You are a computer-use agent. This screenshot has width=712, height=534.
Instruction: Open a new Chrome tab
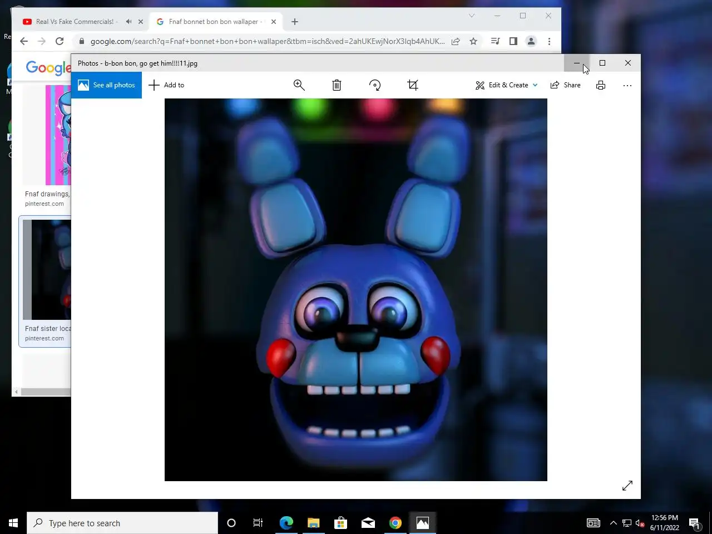click(x=295, y=22)
